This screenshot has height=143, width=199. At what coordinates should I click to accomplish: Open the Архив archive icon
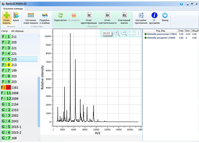pos(16,17)
